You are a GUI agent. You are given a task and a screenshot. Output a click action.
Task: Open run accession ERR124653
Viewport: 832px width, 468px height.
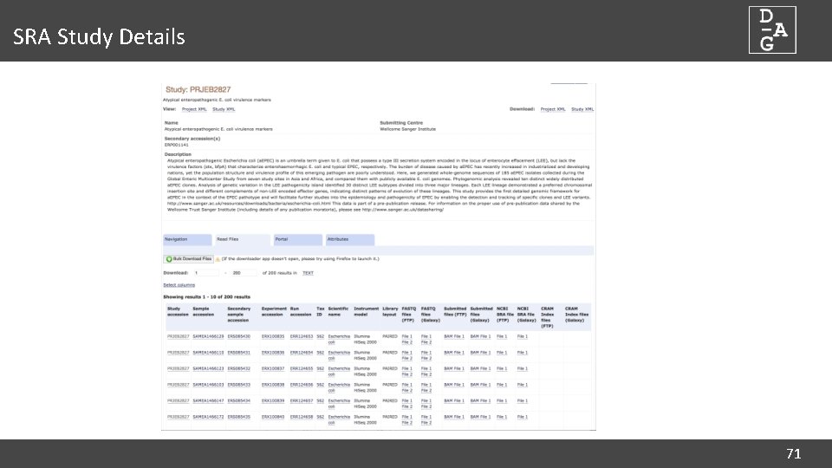302,336
